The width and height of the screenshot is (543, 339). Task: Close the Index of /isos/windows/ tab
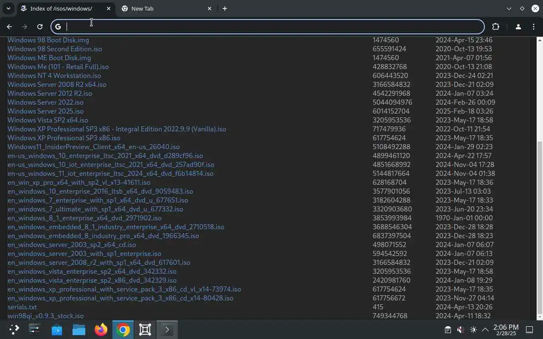[109, 8]
